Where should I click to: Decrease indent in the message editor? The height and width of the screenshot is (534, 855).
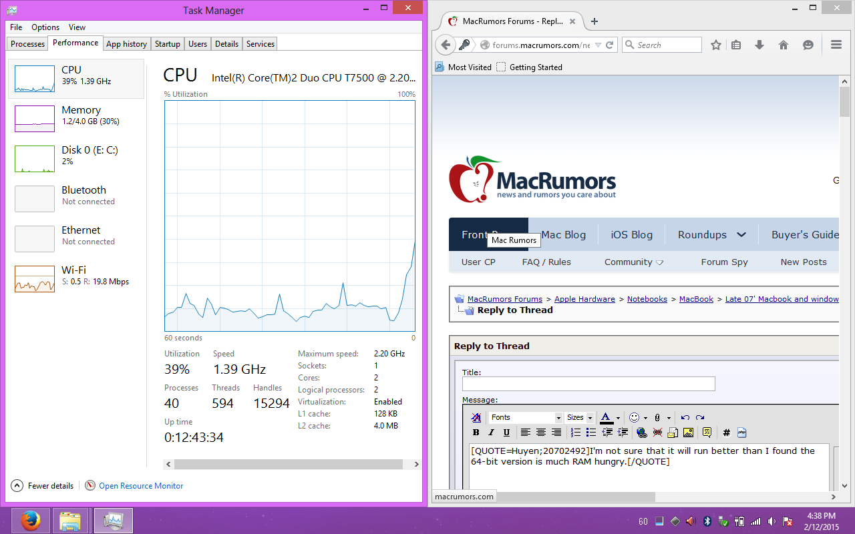coord(607,433)
